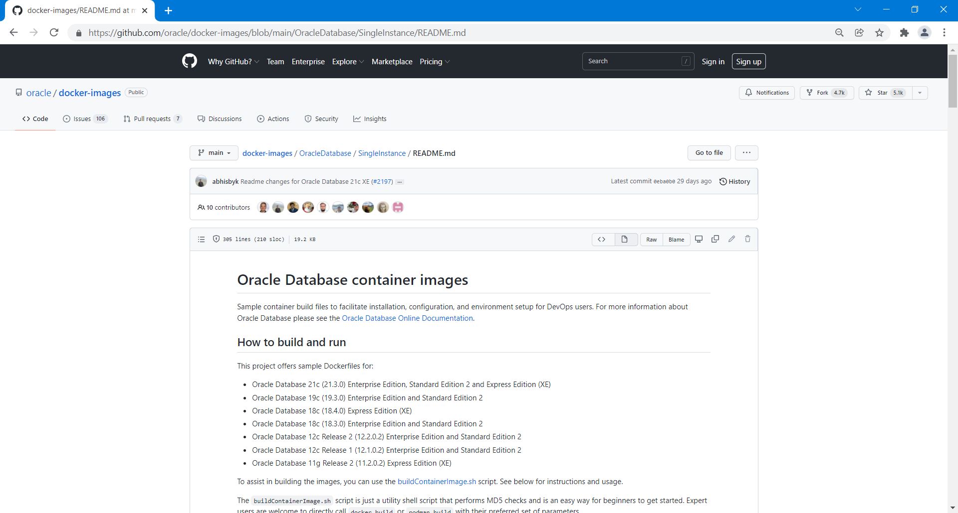Click the Raw button
The width and height of the screenshot is (958, 513).
coord(652,240)
